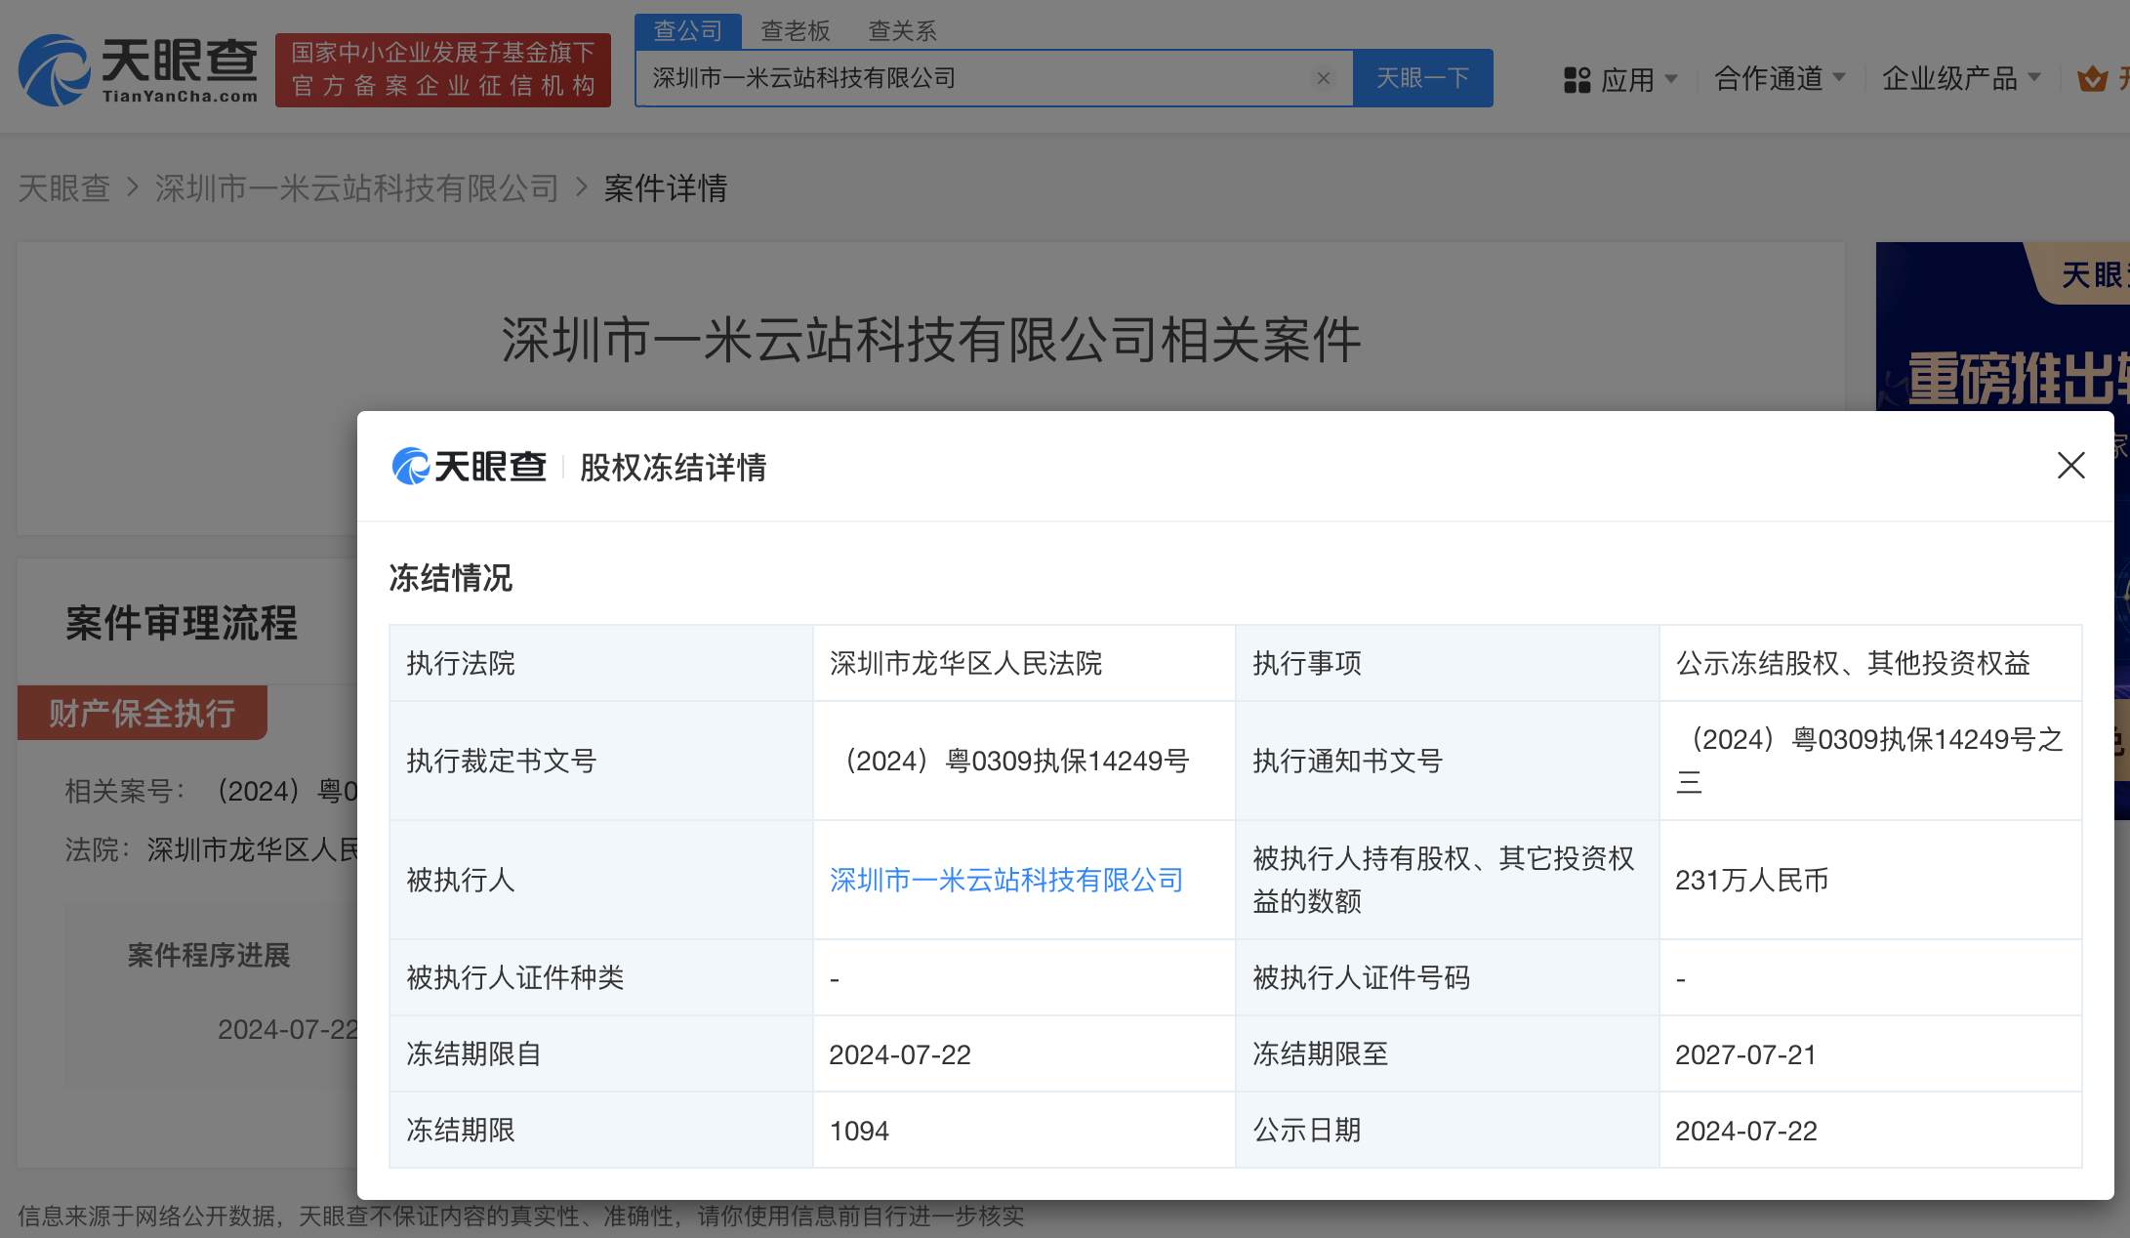
Task: Click the TianYanCha logo in header
Action: coord(138,70)
